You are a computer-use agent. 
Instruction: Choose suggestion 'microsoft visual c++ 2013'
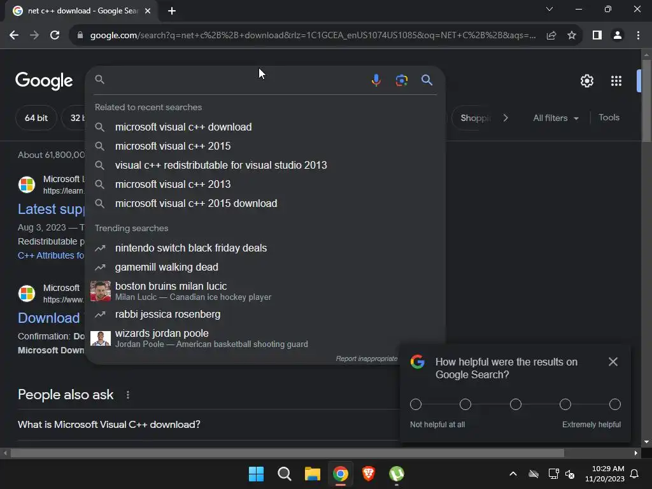[x=266, y=185]
